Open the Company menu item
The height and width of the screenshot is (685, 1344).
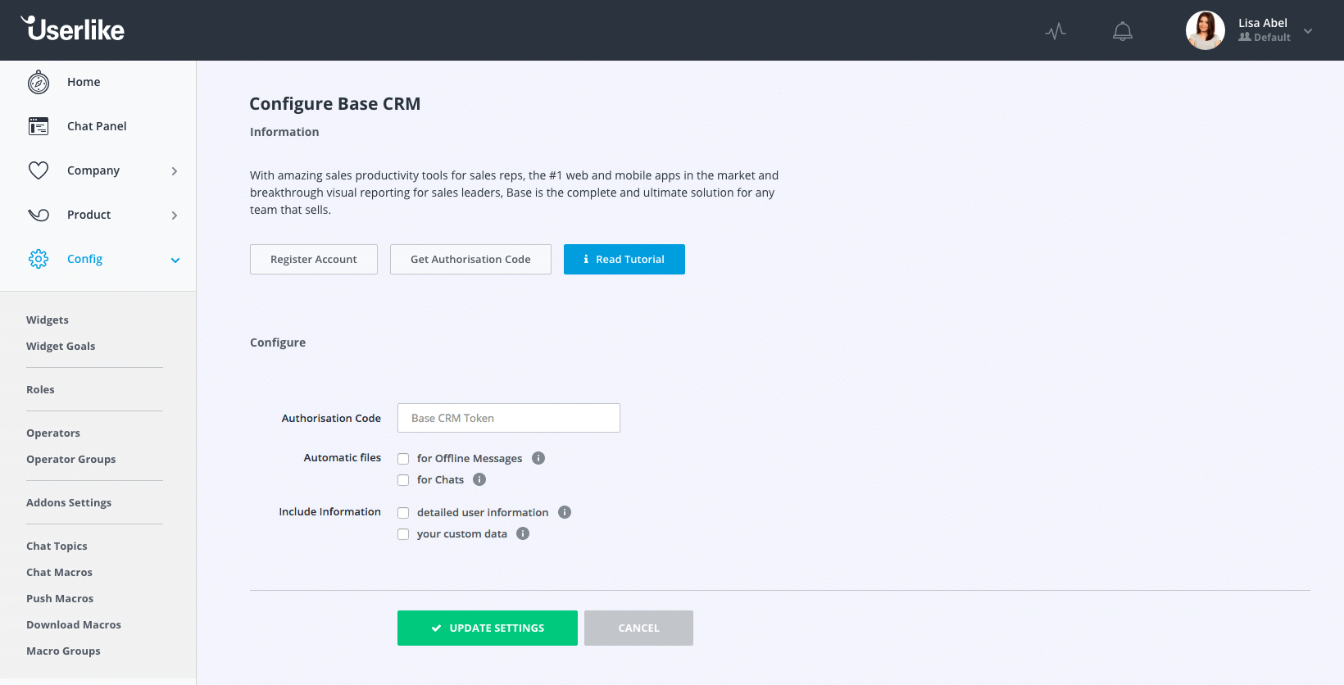click(93, 170)
